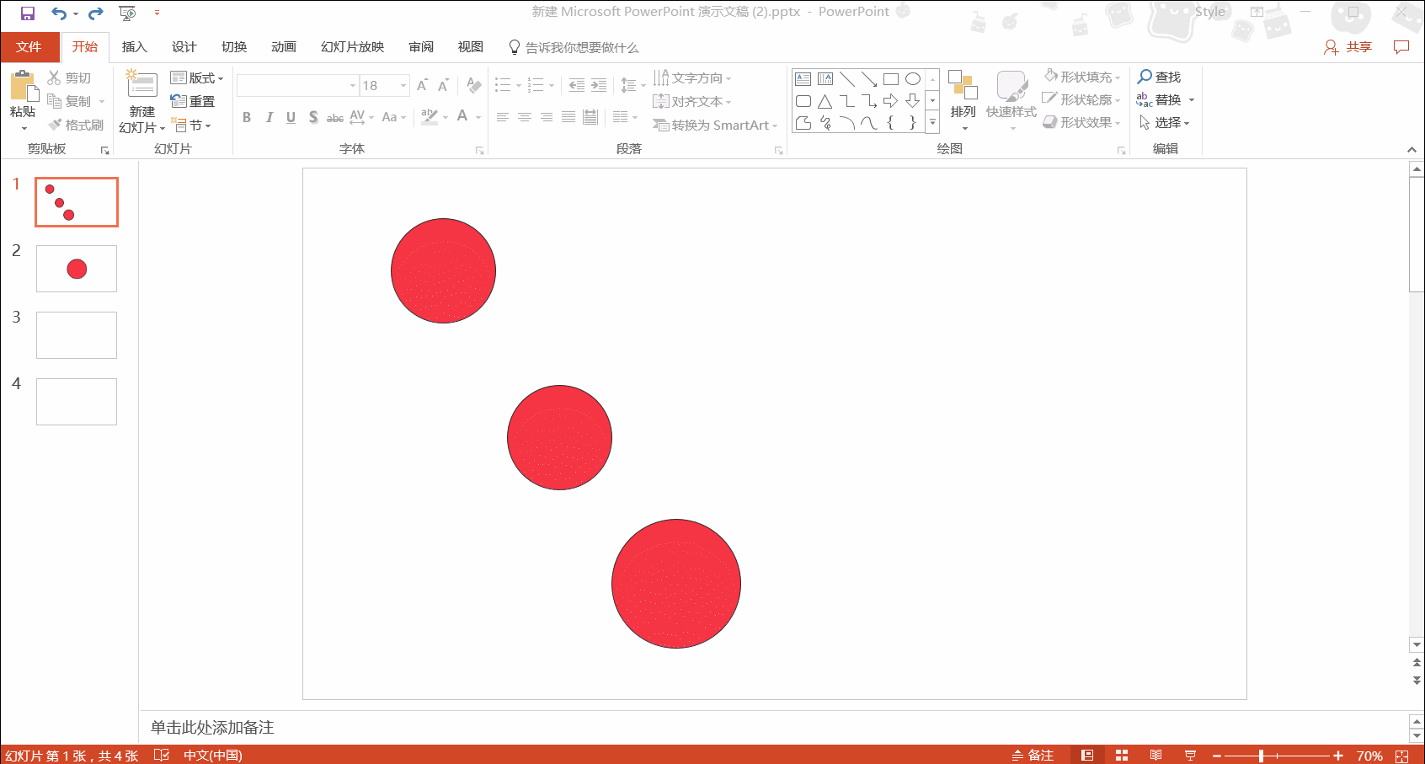This screenshot has width=1425, height=764.
Task: Toggle Bold formatting
Action: pos(247,117)
